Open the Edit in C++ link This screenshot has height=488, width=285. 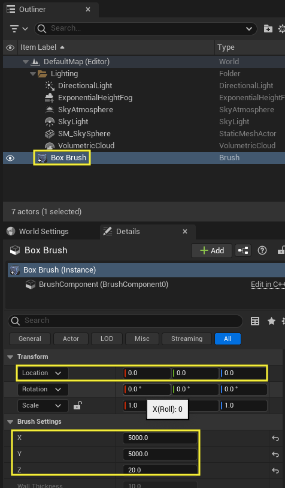[268, 285]
